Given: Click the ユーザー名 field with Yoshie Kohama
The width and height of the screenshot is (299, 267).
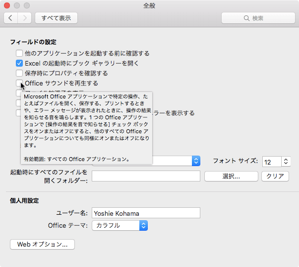Looking at the screenshot, I should (146, 213).
